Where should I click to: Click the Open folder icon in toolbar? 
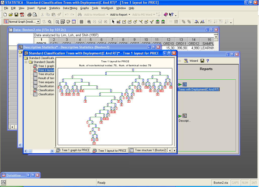point(11,15)
